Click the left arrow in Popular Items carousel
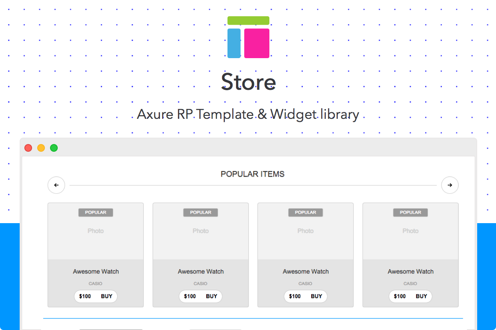The height and width of the screenshot is (330, 496). (x=56, y=185)
